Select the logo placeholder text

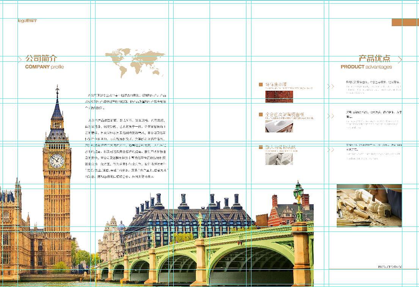(28, 20)
